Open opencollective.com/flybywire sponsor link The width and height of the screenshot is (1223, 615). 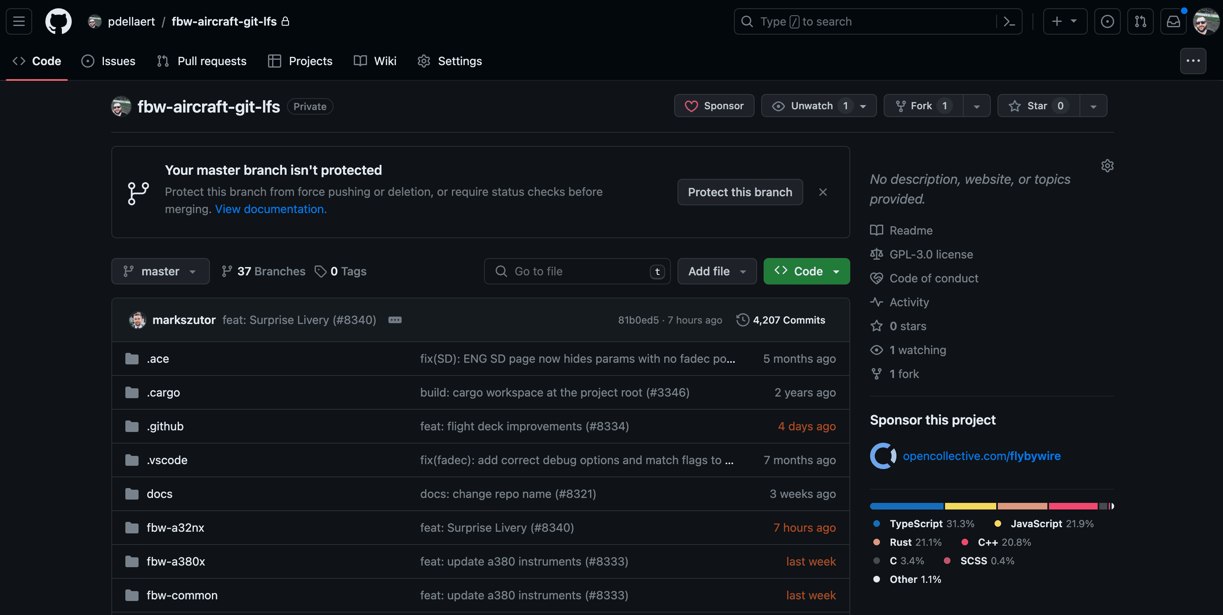point(981,456)
